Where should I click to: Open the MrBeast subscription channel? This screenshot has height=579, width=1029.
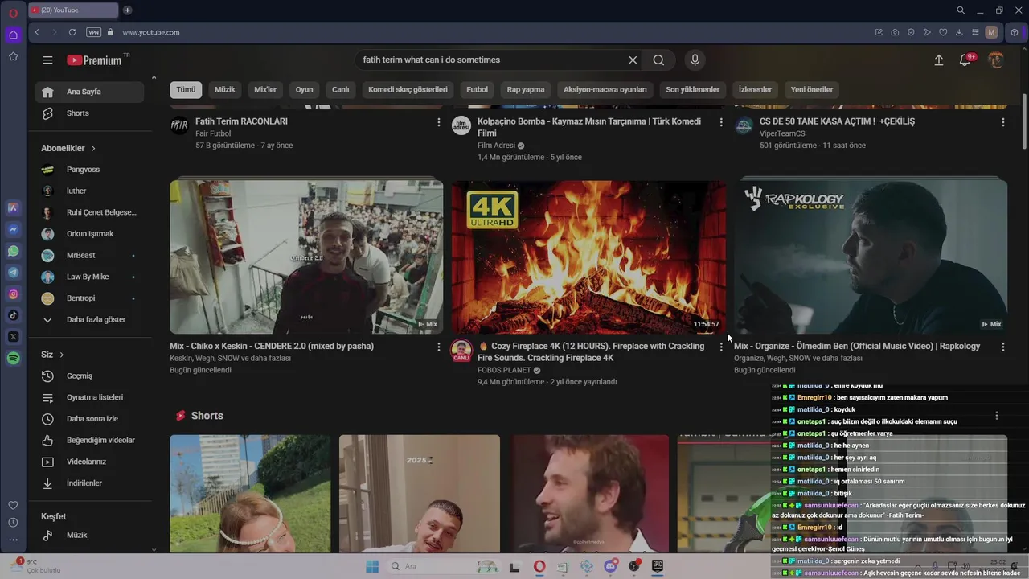(x=89, y=256)
